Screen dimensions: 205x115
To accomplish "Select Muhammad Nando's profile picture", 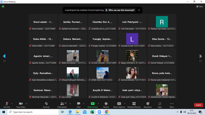I will (162, 90).
